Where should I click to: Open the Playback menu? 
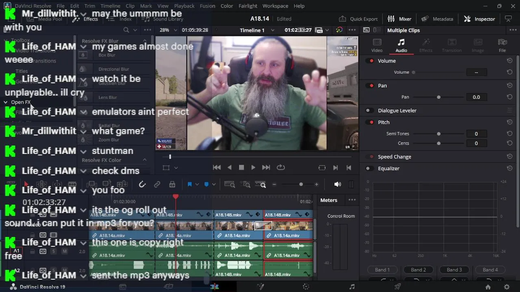(x=184, y=6)
